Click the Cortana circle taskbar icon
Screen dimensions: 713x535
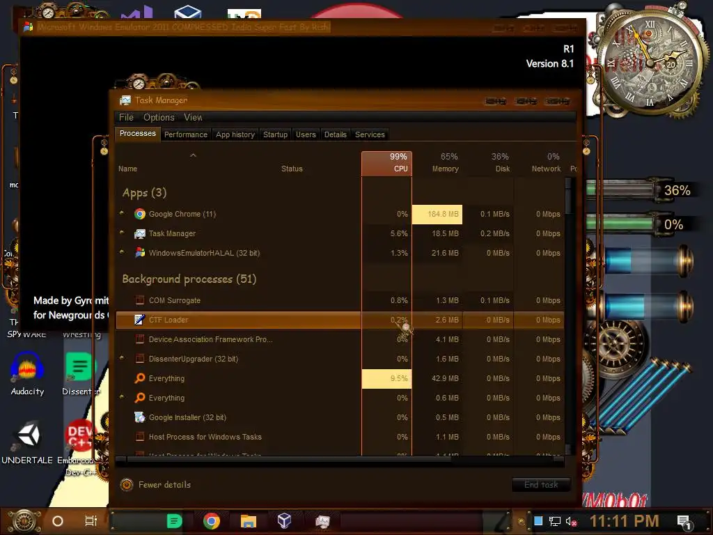58,521
